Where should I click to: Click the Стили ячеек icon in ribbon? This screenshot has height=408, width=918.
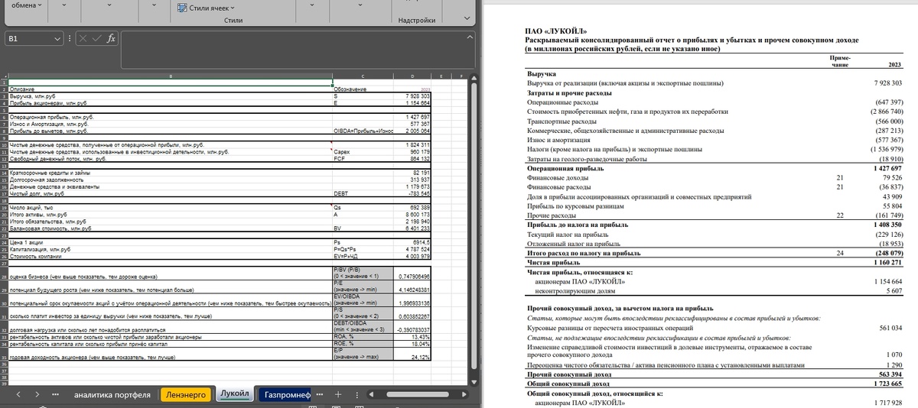(182, 8)
